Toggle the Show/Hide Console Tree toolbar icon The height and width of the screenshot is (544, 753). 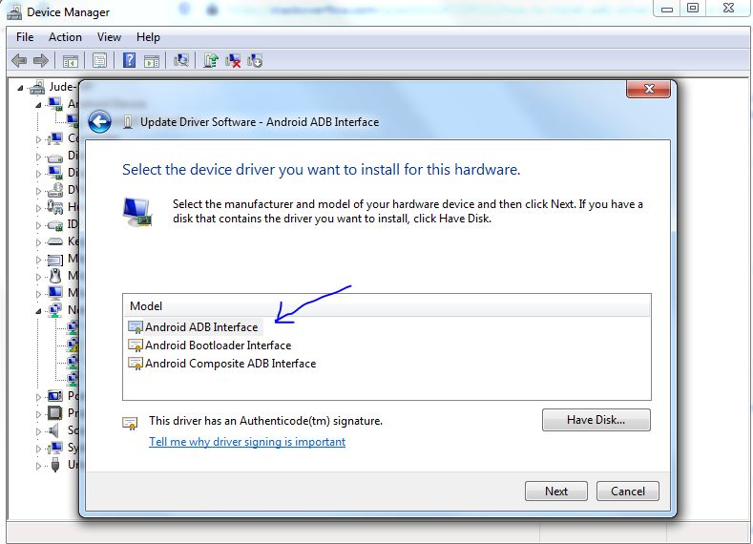click(x=70, y=61)
